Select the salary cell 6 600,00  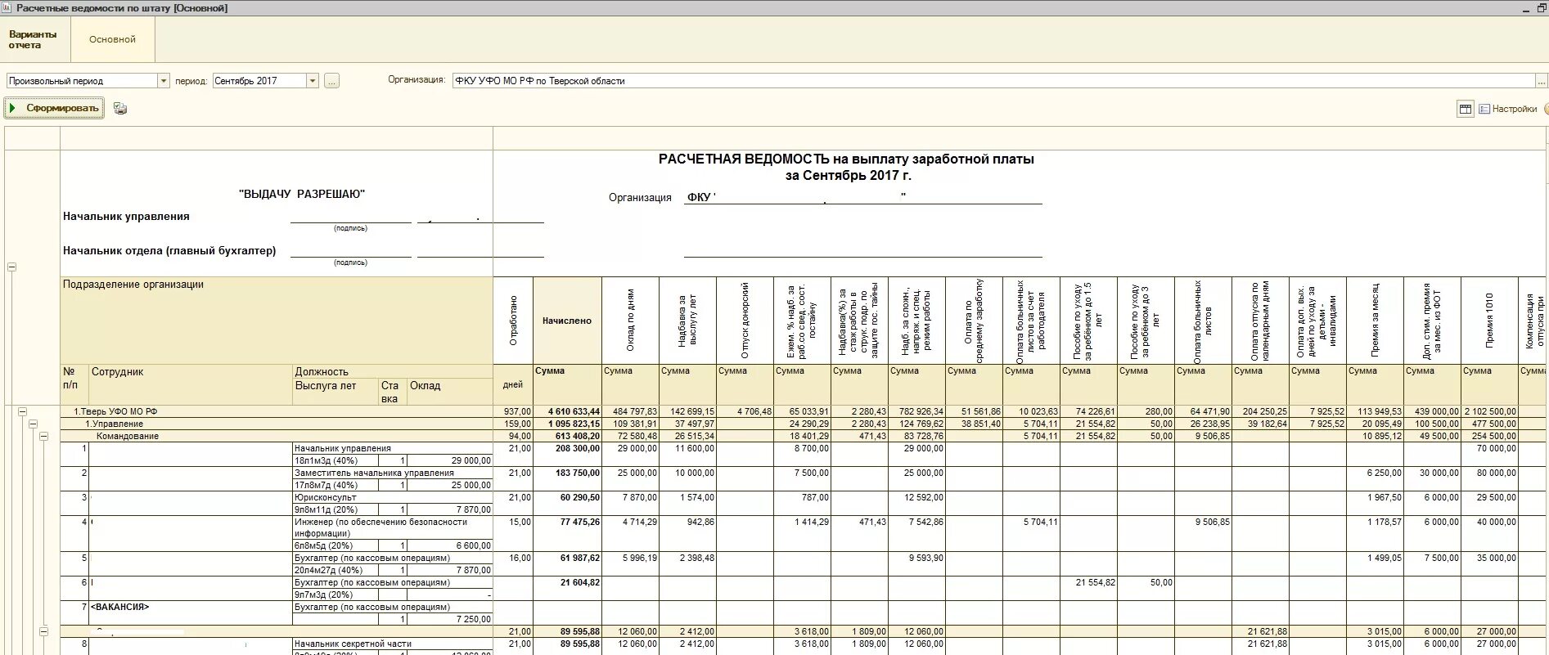[450, 545]
